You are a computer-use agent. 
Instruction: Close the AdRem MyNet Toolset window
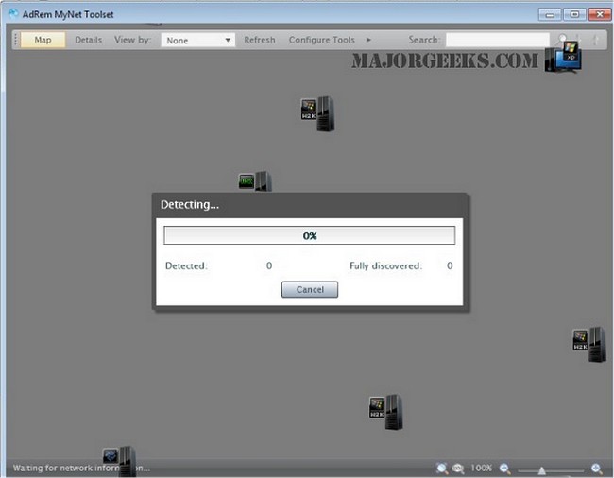click(600, 14)
